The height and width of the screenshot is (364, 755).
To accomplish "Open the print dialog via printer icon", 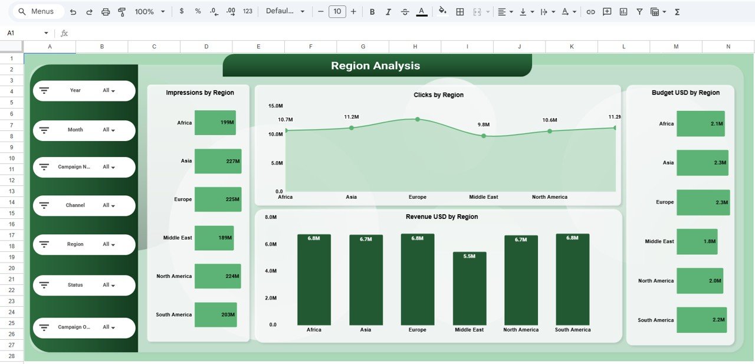I will [105, 11].
